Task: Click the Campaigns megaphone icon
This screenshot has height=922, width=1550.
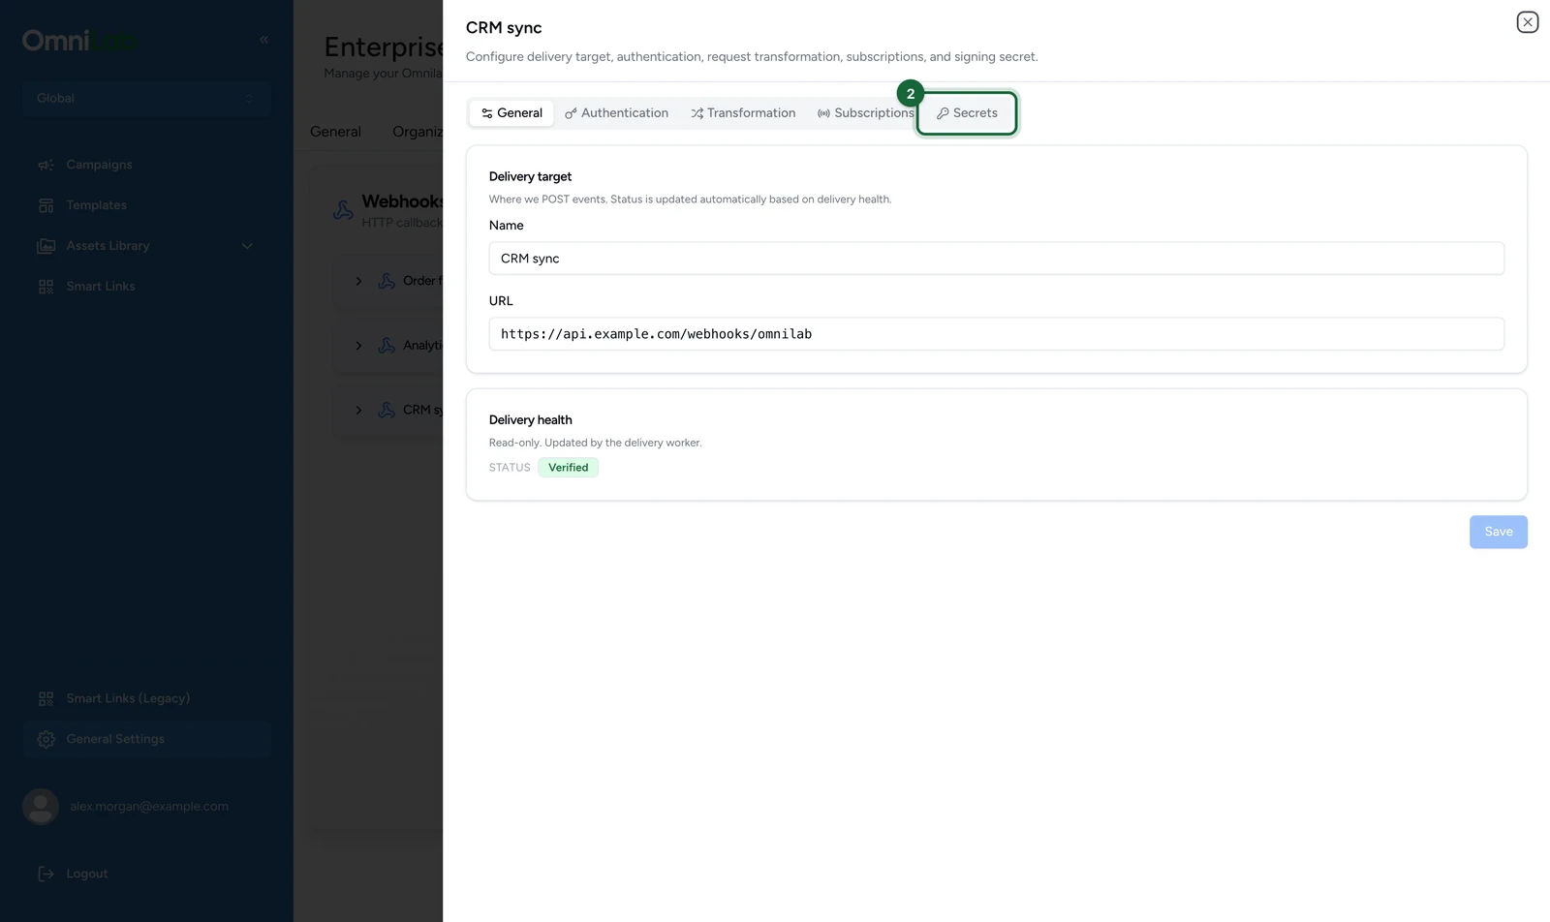Action: (46, 165)
